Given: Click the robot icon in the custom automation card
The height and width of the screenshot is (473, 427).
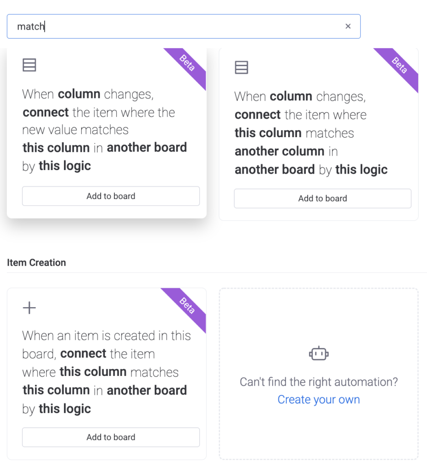Looking at the screenshot, I should coord(319,353).
